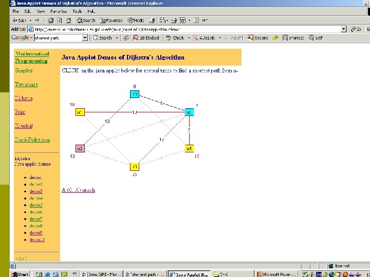Expand the Back button history arrow
The width and height of the screenshot is (370, 277).
pos(30,21)
